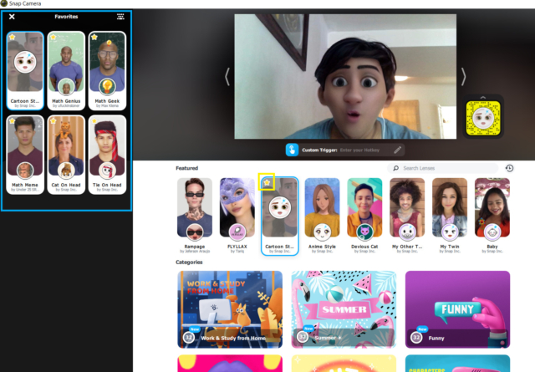Open Work & Study from Home category

pos(230,309)
